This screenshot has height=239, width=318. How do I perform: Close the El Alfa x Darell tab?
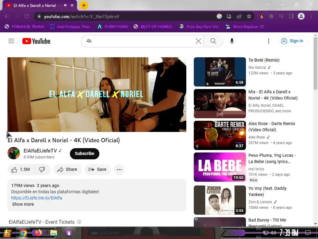[72, 5]
